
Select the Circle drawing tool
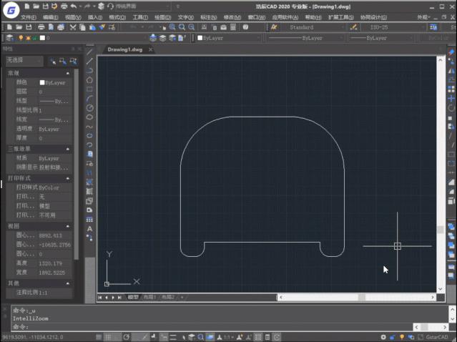90,107
